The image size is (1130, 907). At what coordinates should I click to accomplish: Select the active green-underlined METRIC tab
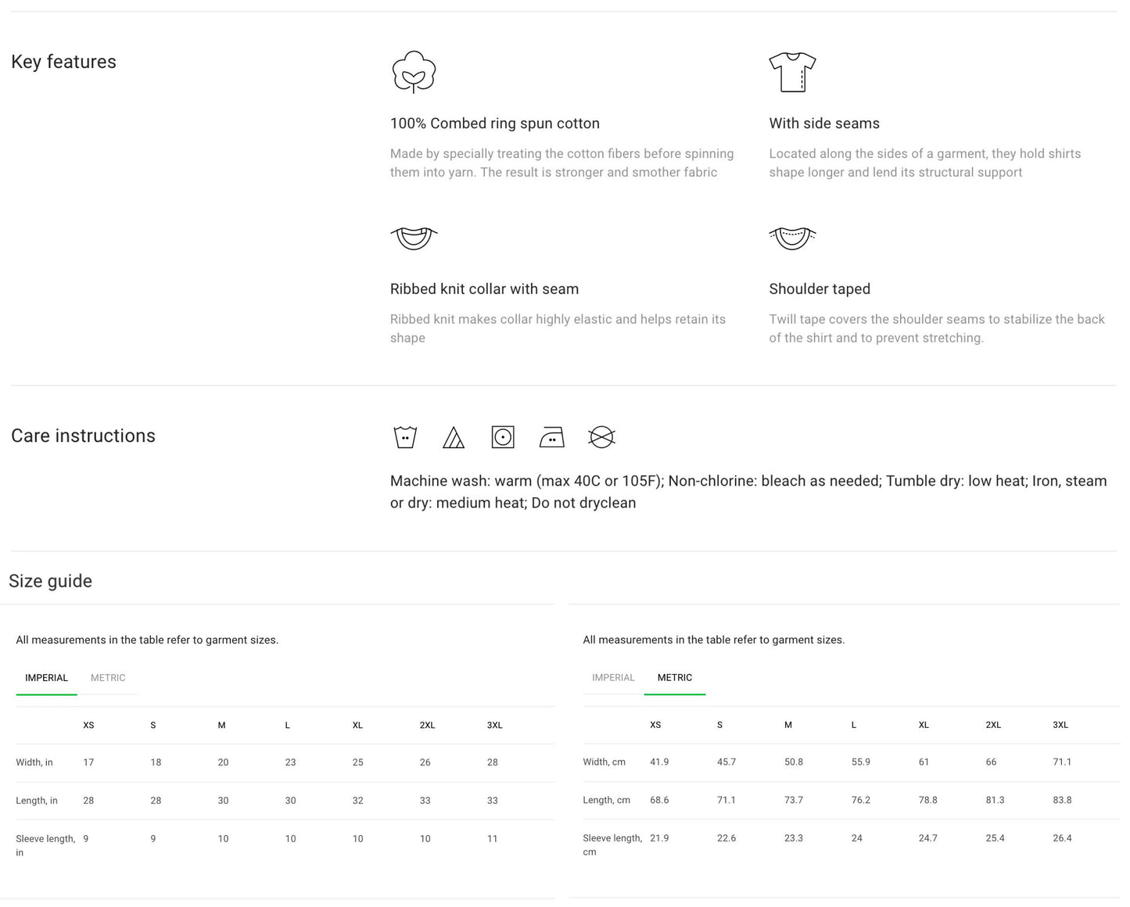pyautogui.click(x=674, y=678)
